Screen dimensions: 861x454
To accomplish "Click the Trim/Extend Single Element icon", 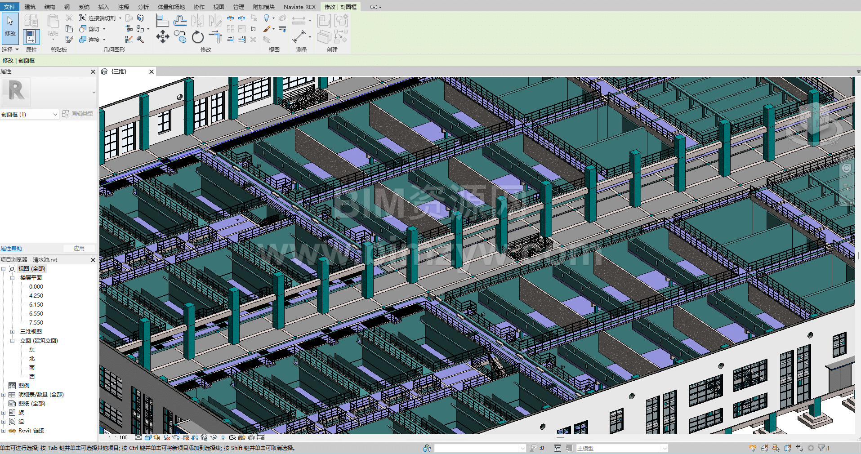I will 230,40.
